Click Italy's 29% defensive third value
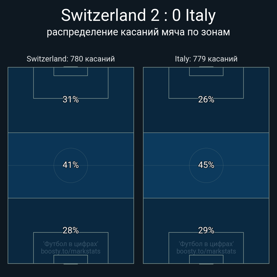 [x=206, y=231]
